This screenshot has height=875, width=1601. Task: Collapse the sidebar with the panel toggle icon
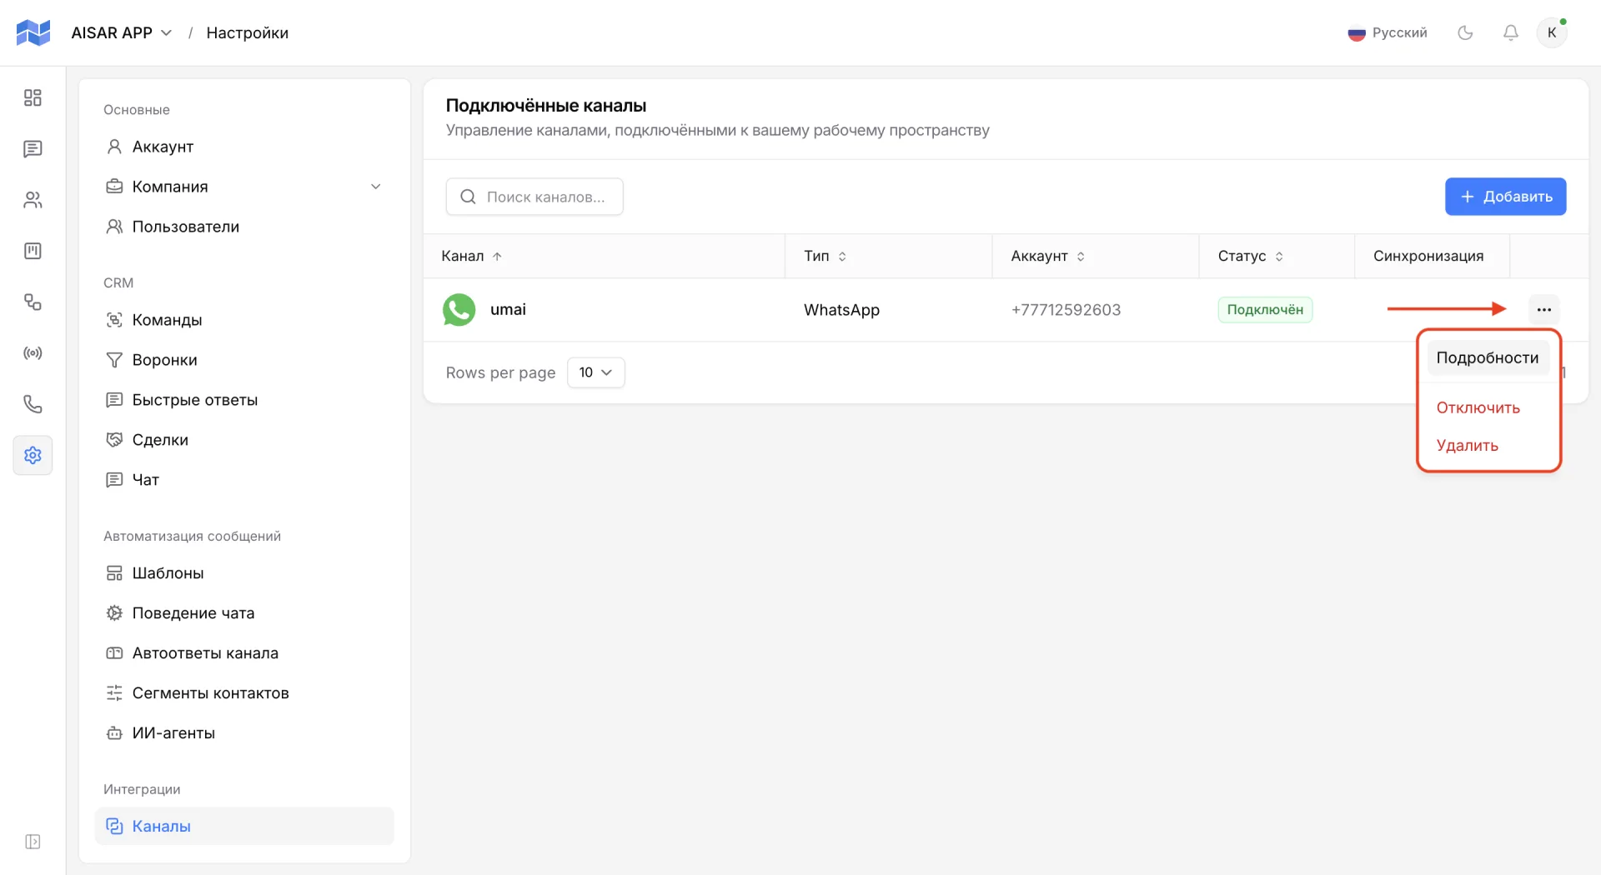coord(33,842)
